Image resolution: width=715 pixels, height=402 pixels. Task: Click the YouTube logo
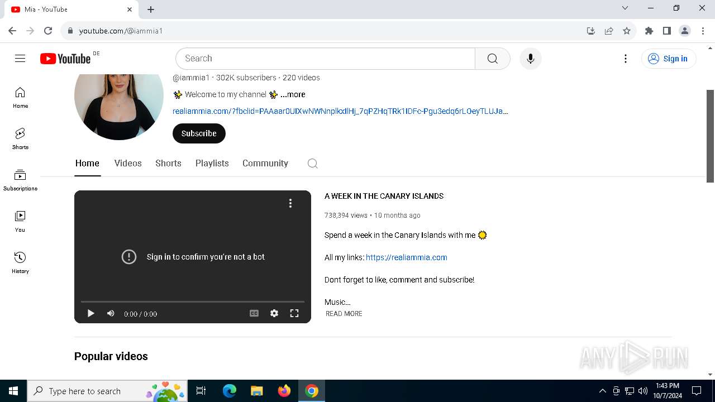click(x=65, y=59)
